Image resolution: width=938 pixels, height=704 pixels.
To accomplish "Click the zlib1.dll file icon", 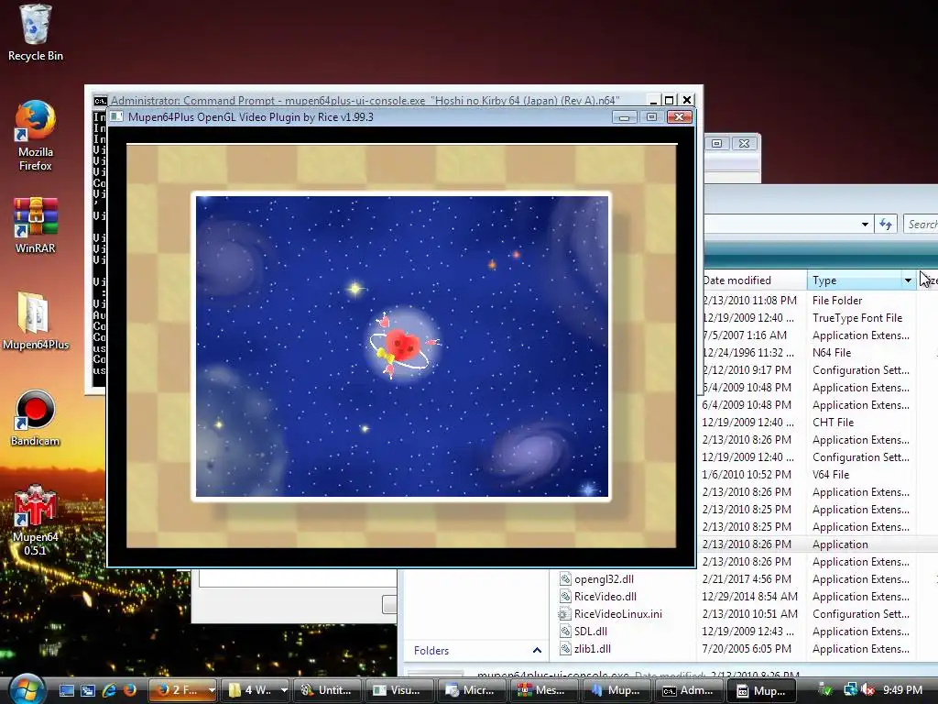I will click(564, 648).
